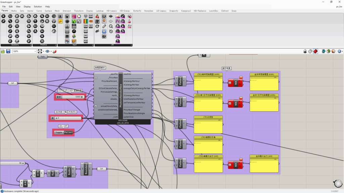This screenshot has height=193, width=344.
Task: Select the Colour Wheel icon in Input panel
Action: (79, 16)
